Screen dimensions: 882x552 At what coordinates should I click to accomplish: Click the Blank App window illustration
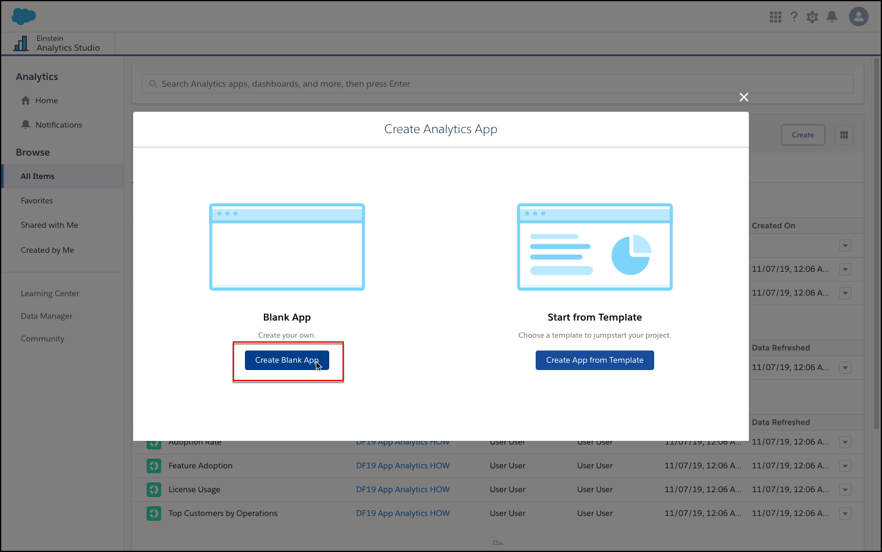[287, 247]
